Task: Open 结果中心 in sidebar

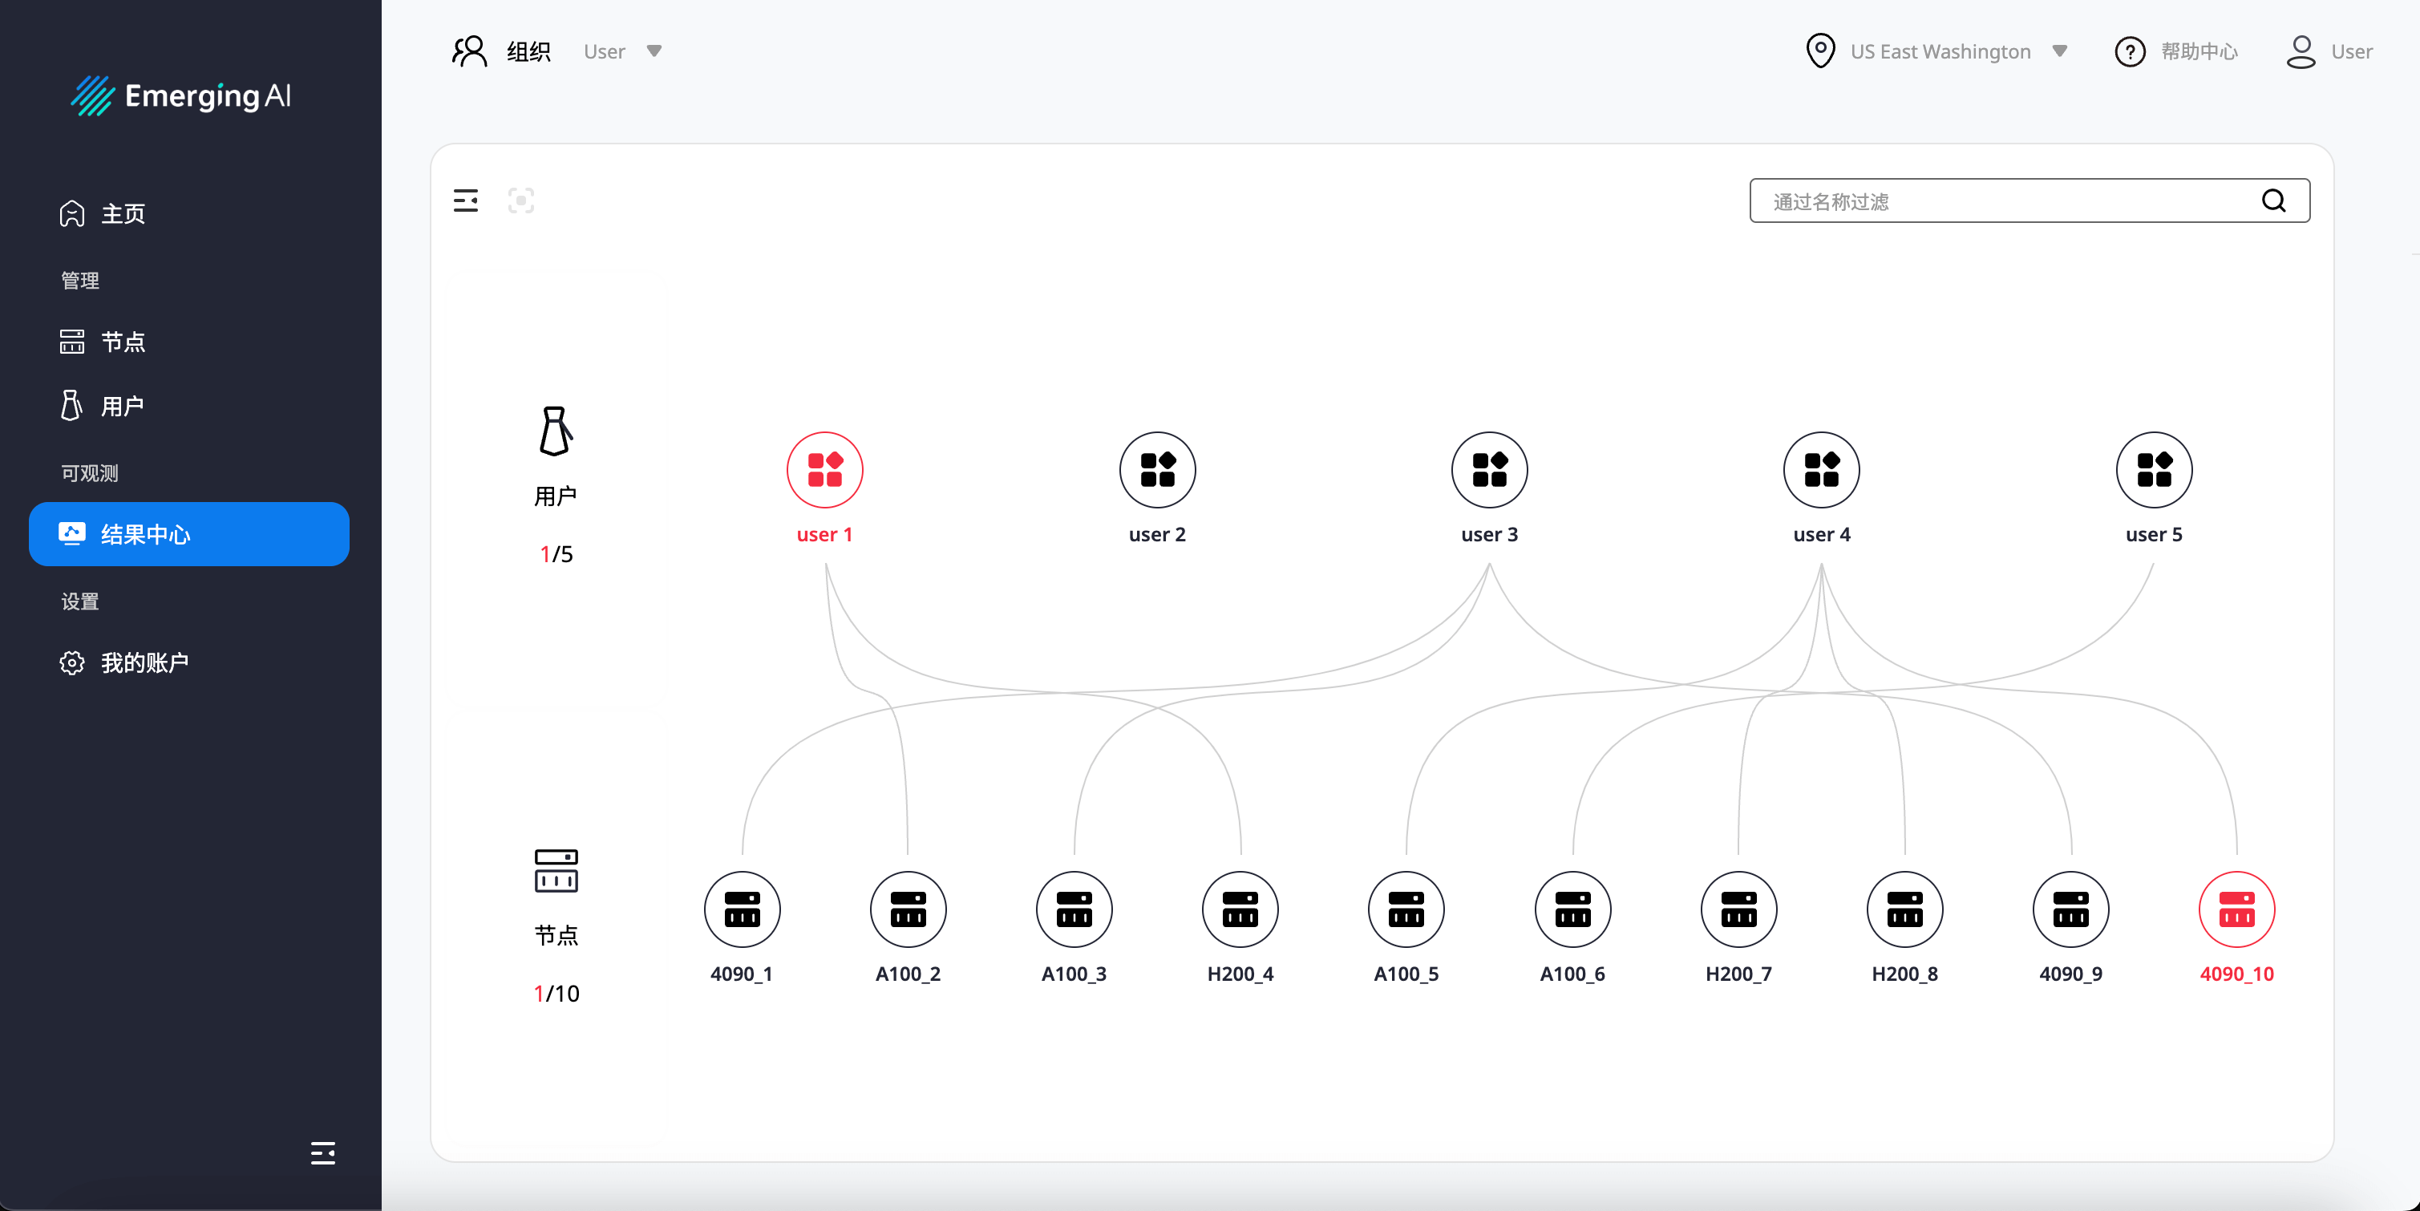Action: [188, 533]
